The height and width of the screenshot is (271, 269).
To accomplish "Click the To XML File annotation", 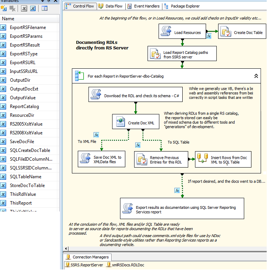I will (x=87, y=142).
